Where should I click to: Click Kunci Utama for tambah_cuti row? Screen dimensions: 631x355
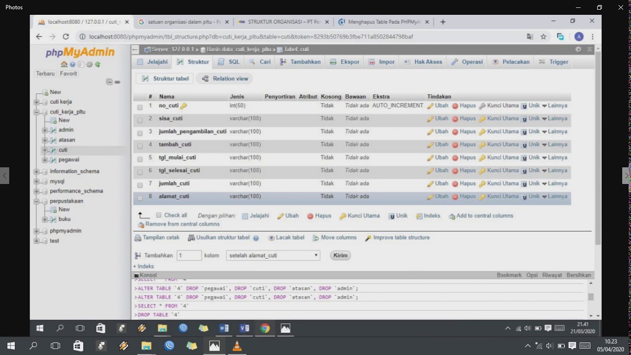[x=499, y=144]
